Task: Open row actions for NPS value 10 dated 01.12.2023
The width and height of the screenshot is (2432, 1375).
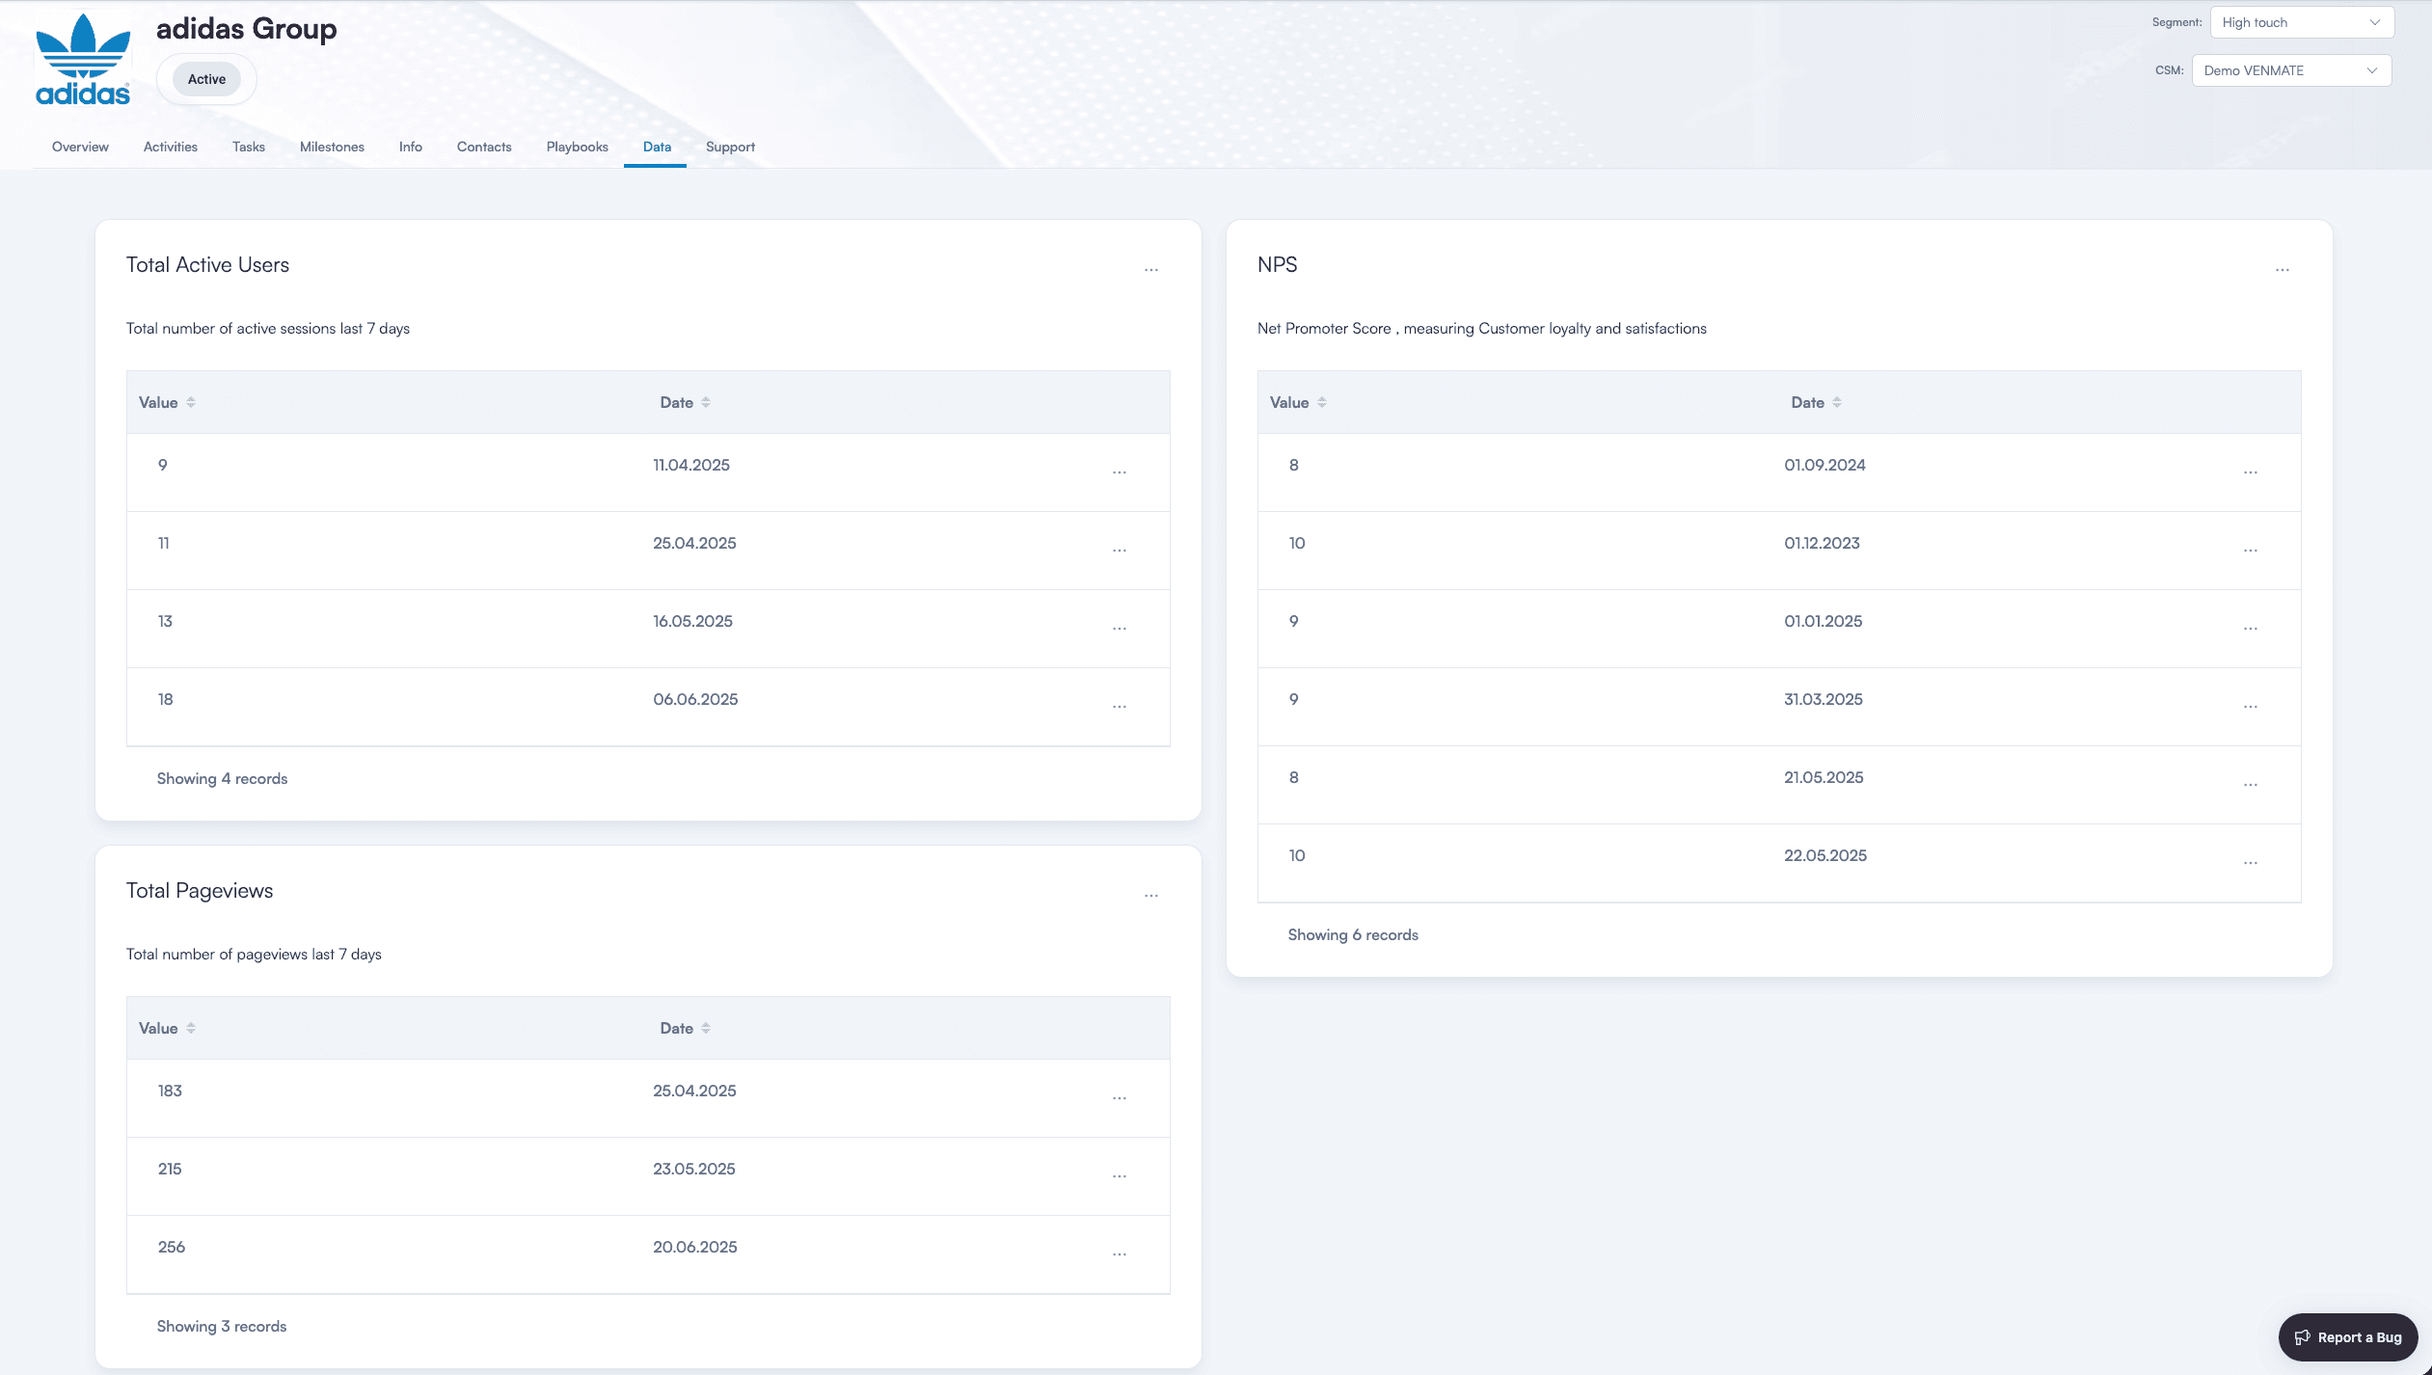Action: pos(2251,551)
